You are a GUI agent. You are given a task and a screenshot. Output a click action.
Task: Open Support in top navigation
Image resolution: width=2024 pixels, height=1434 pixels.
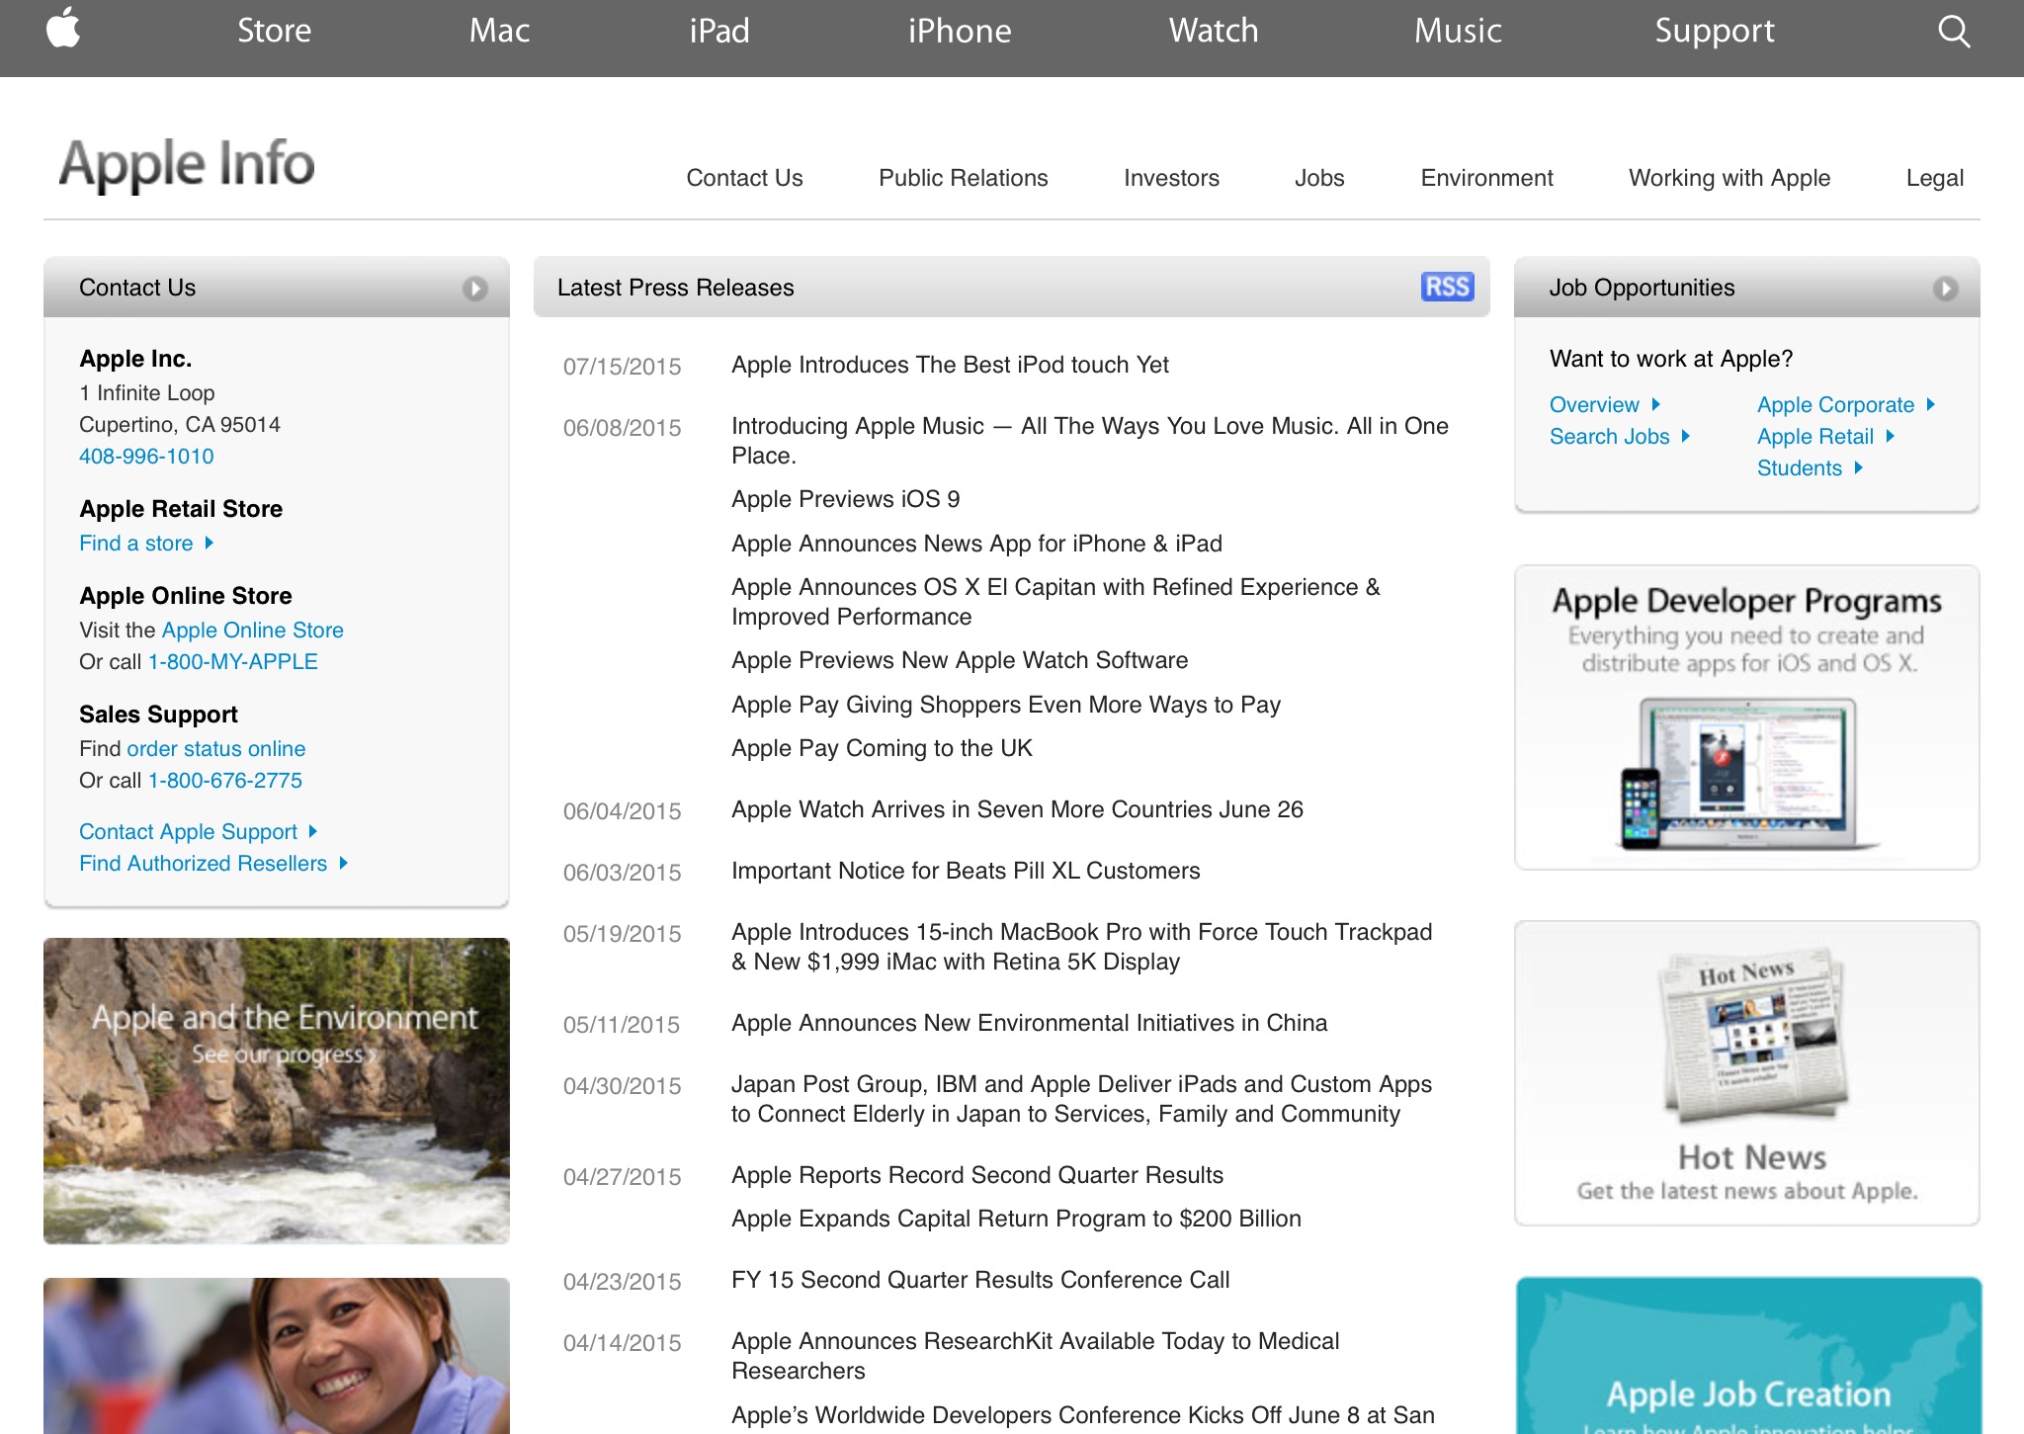[x=1715, y=31]
